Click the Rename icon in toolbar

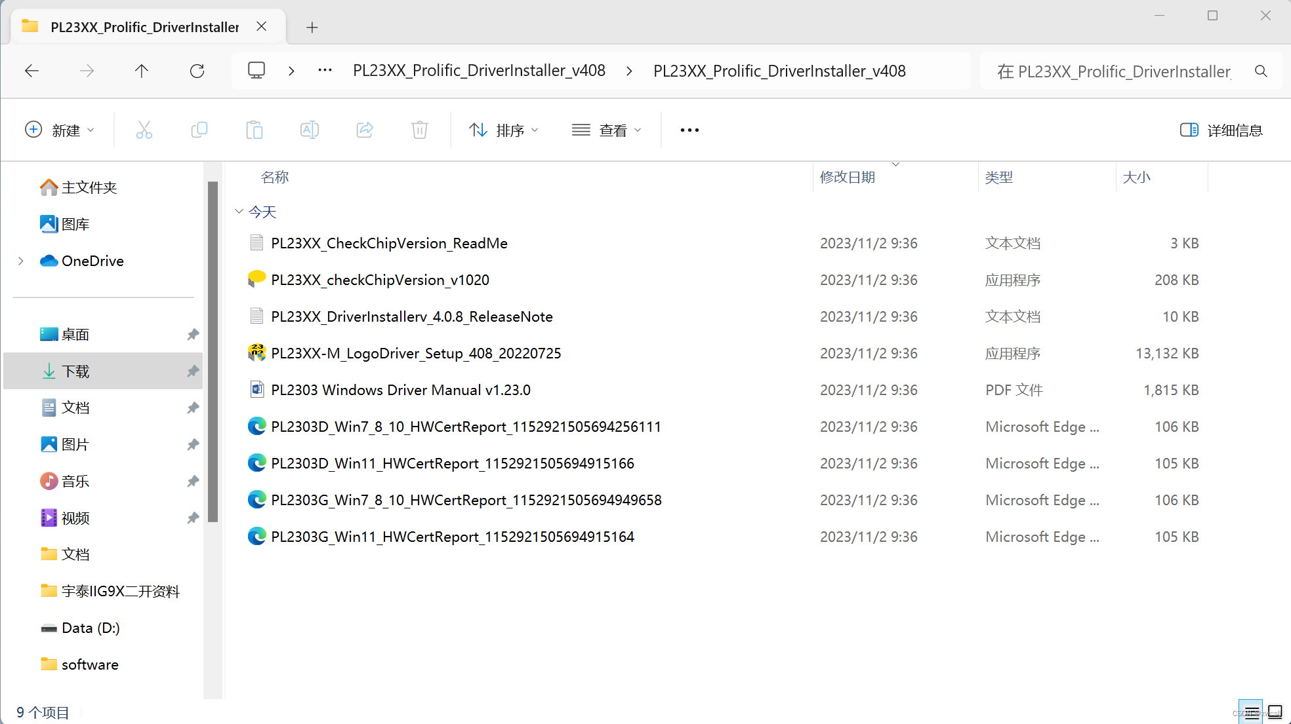point(309,130)
